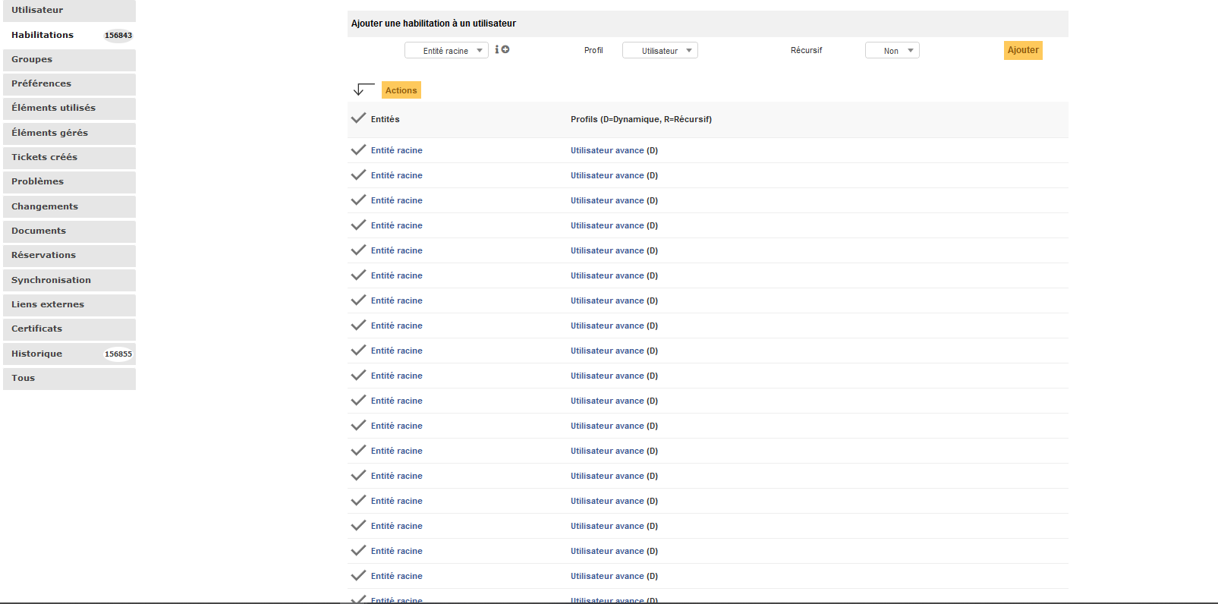Show the Éléments gérés tab
The image size is (1218, 604).
69,133
